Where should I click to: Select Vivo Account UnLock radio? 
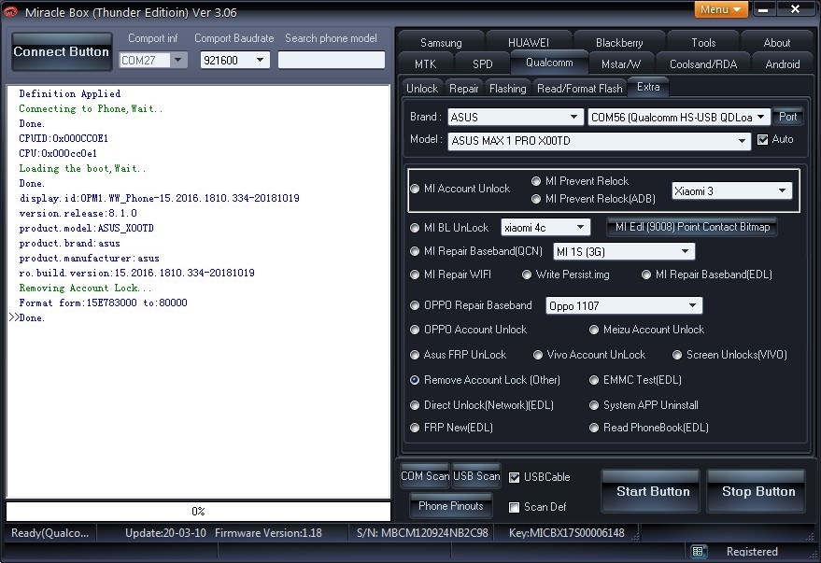tap(538, 355)
